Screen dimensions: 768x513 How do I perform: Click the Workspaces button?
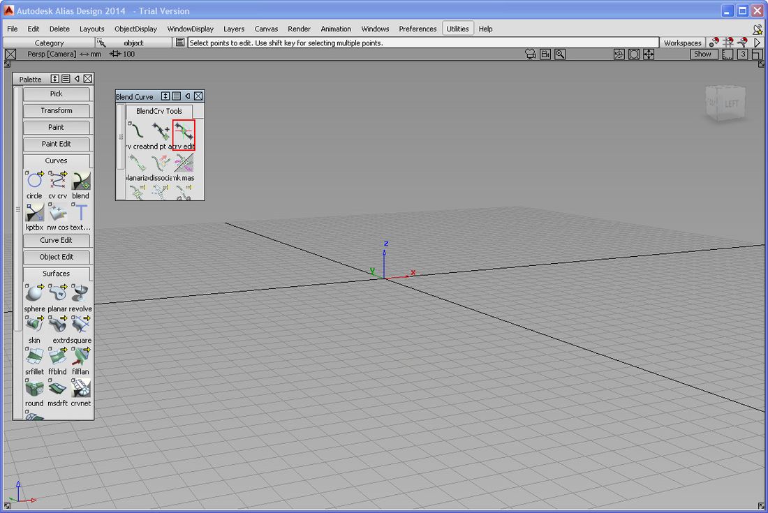pos(682,43)
